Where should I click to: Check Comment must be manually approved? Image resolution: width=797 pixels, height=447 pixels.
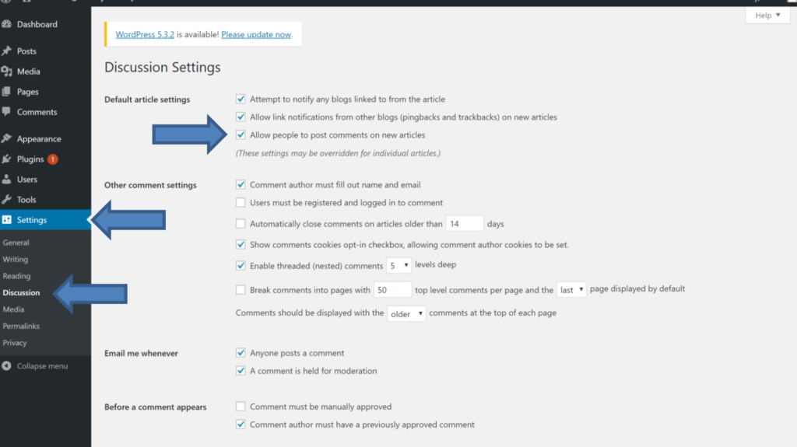(x=241, y=407)
